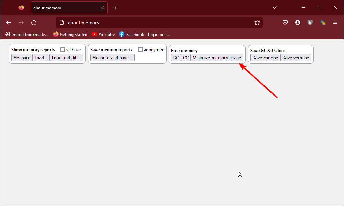The height and width of the screenshot is (206, 344).
Task: Open the Import bookmarks bookmark
Action: (27, 35)
